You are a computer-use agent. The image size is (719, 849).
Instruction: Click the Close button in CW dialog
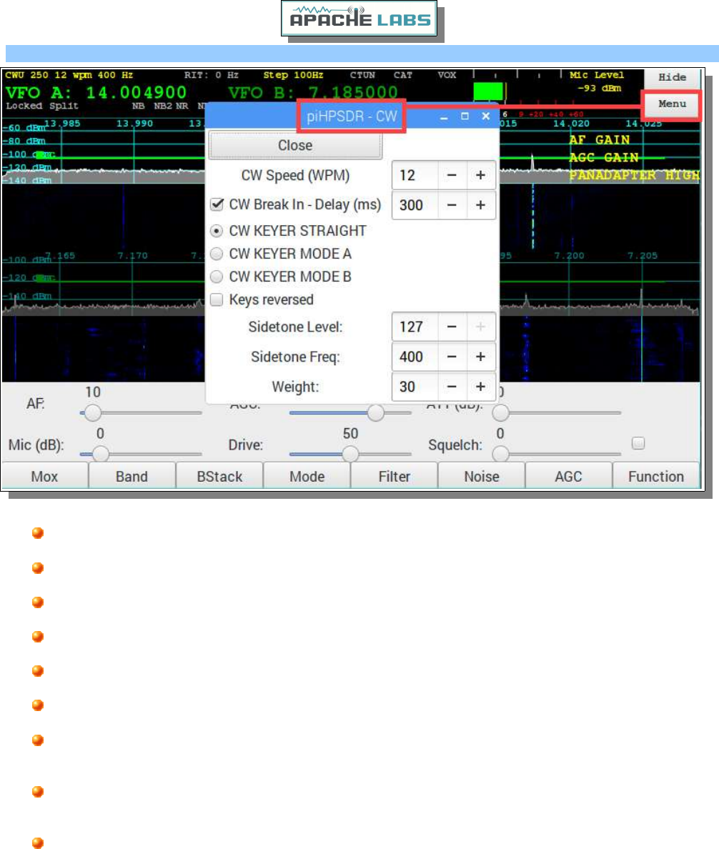(295, 146)
